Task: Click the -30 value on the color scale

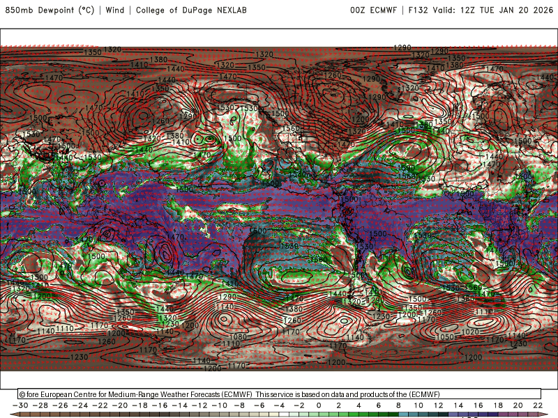Action: [20, 405]
